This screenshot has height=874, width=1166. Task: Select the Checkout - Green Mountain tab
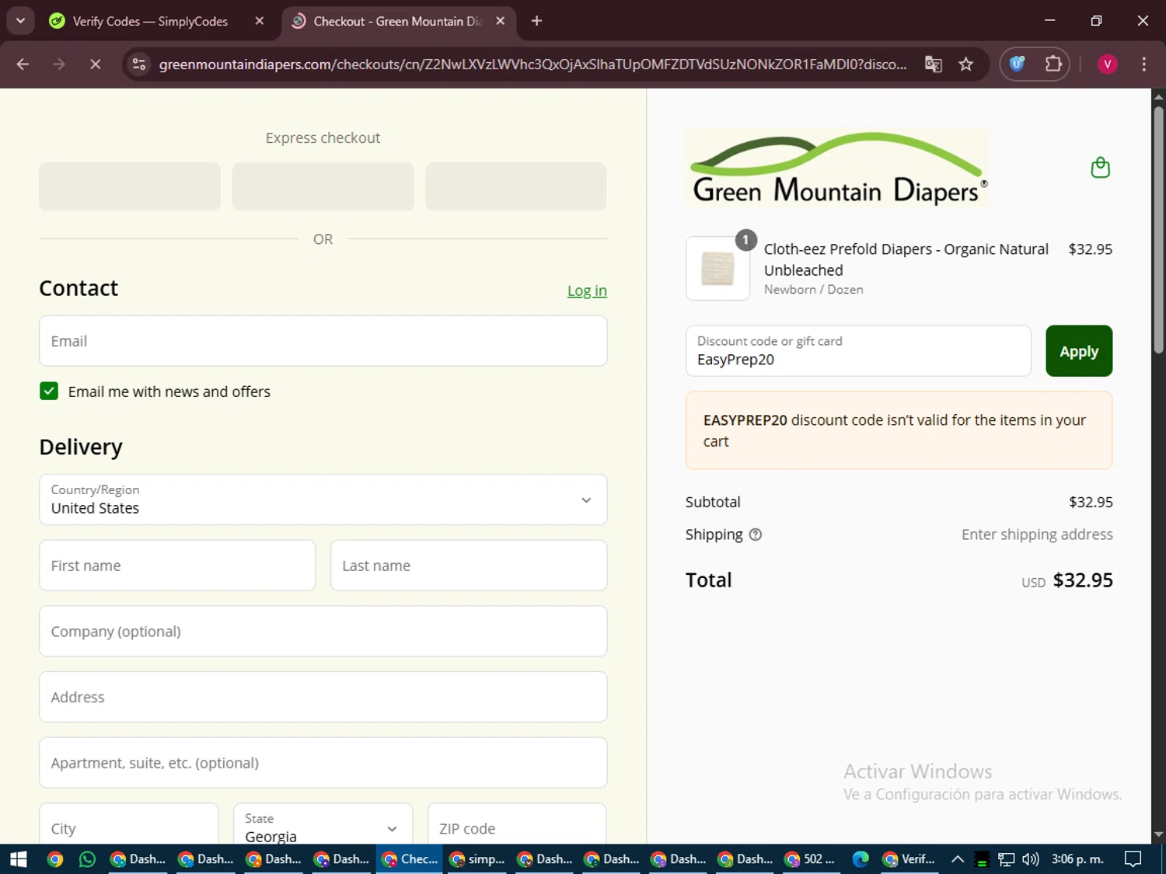click(398, 21)
